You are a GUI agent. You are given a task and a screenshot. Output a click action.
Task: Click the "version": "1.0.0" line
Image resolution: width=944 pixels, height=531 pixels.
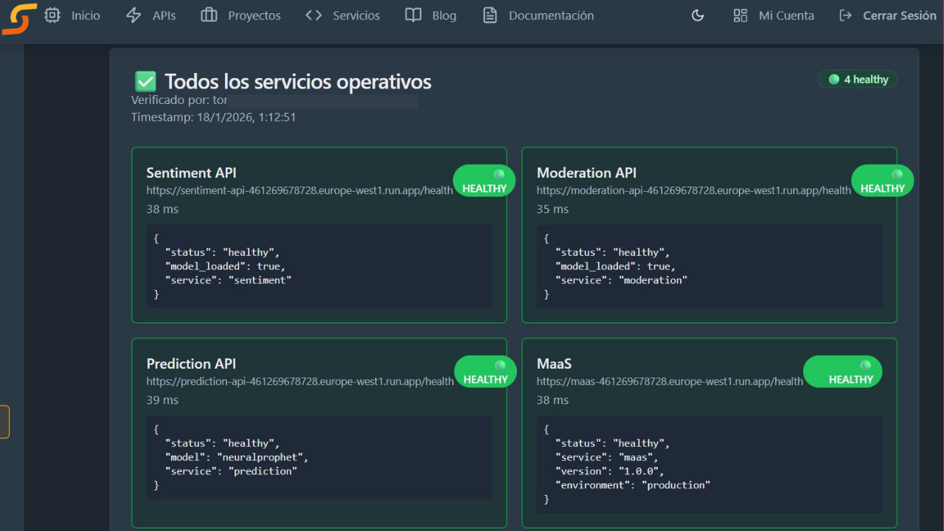click(x=610, y=471)
